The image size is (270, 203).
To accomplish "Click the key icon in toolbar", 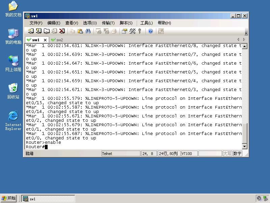I will (x=140, y=31).
